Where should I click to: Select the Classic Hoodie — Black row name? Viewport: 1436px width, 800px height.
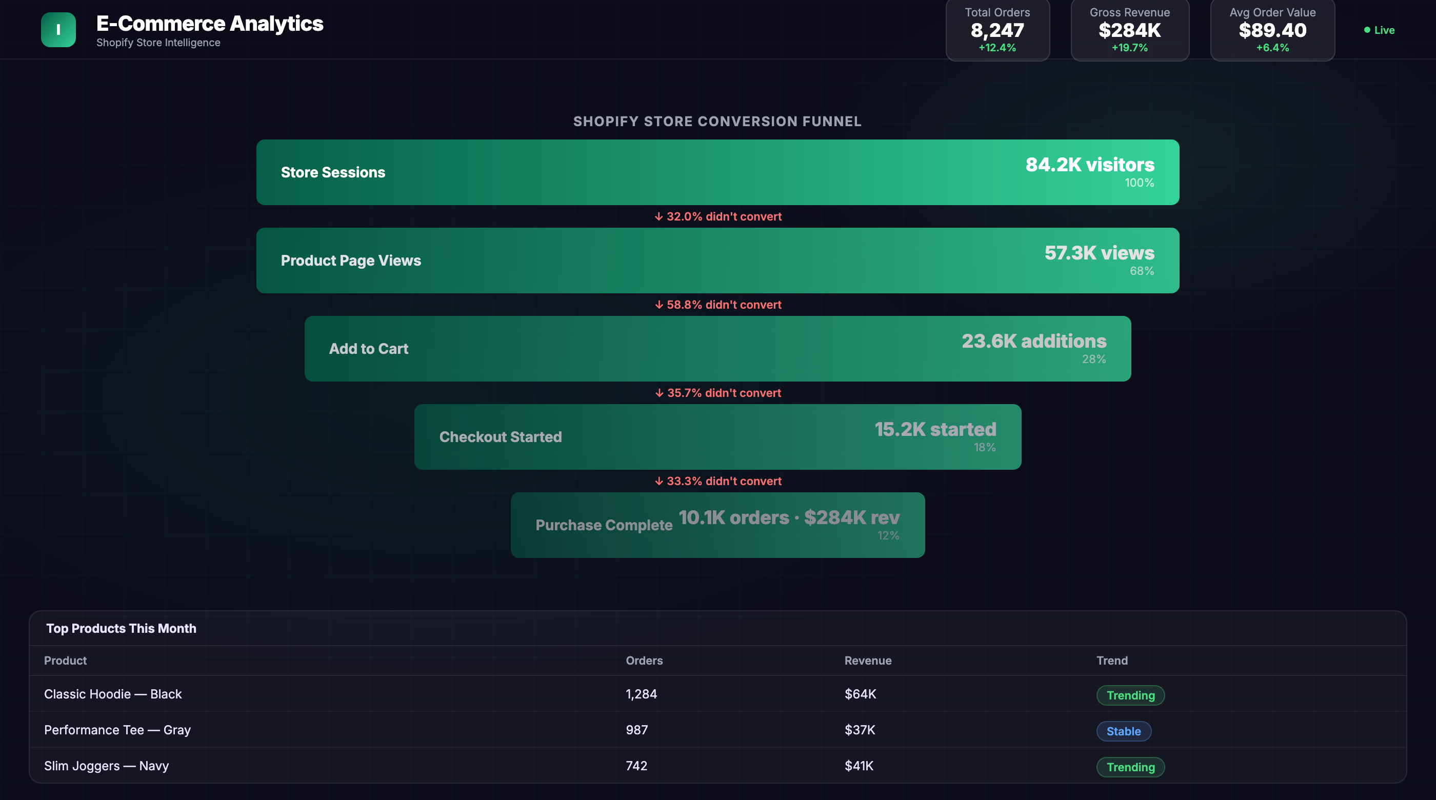(x=113, y=694)
